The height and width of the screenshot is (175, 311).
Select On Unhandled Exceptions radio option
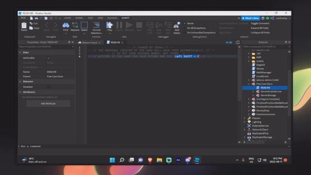tap(185, 33)
